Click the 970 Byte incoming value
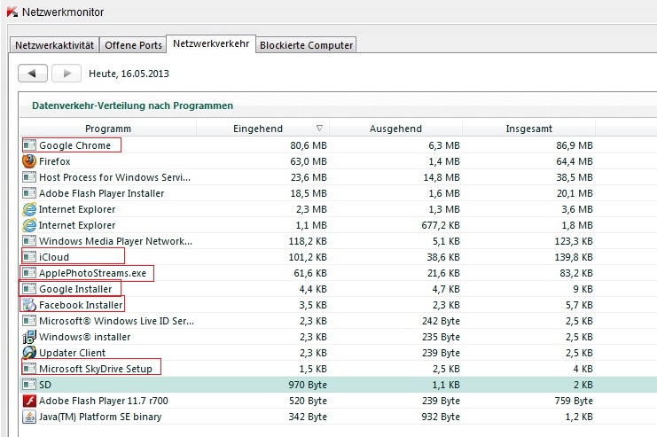Image resolution: width=657 pixels, height=437 pixels. (x=308, y=385)
